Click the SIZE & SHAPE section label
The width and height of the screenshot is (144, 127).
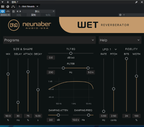click(23, 49)
